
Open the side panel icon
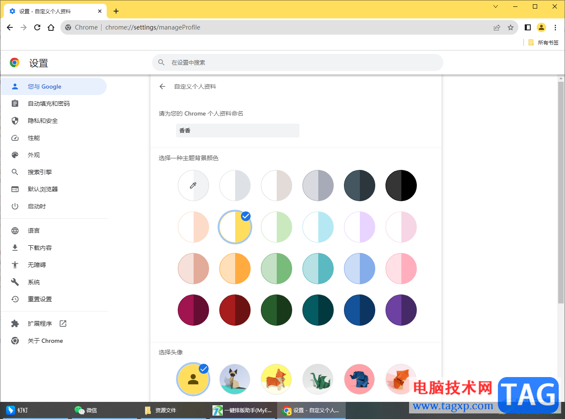[x=528, y=27]
